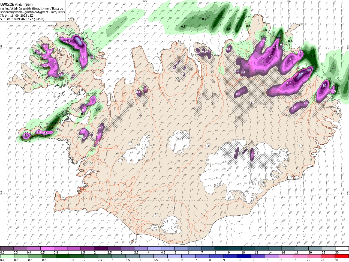Click the 4.2 snowfall value on the map

301,74
